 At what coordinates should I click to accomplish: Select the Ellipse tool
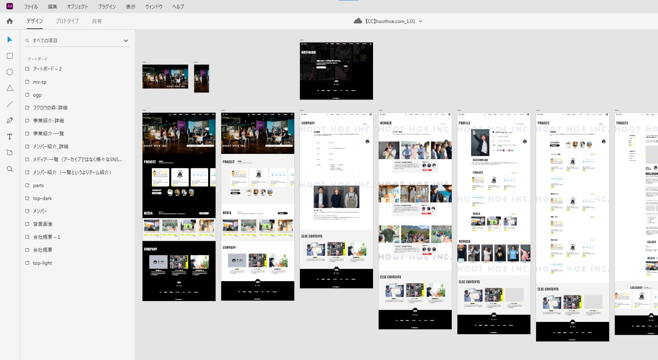[10, 72]
